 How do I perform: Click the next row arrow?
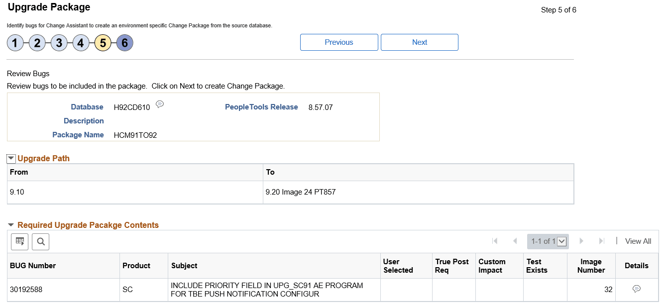581,241
